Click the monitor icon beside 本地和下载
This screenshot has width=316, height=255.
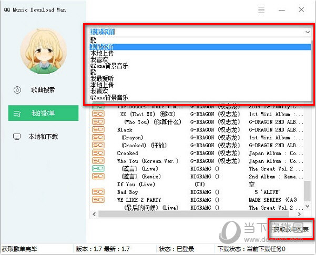pos(17,137)
